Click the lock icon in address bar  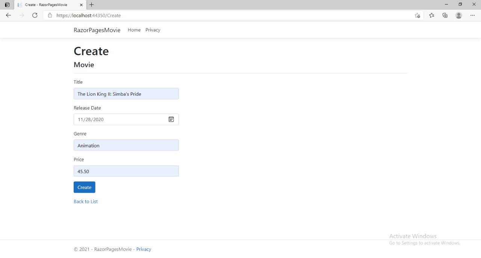50,15
